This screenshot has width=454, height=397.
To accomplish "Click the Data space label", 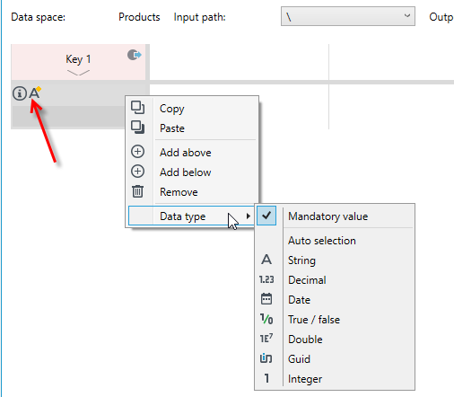I will pos(38,17).
